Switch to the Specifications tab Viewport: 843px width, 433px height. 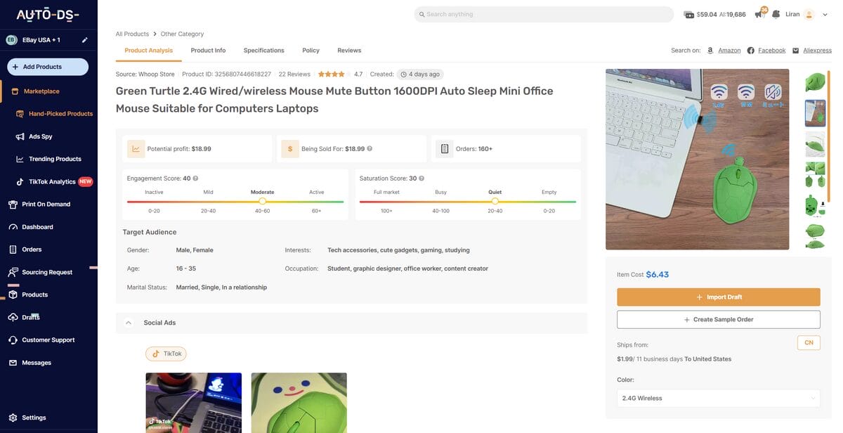[263, 51]
